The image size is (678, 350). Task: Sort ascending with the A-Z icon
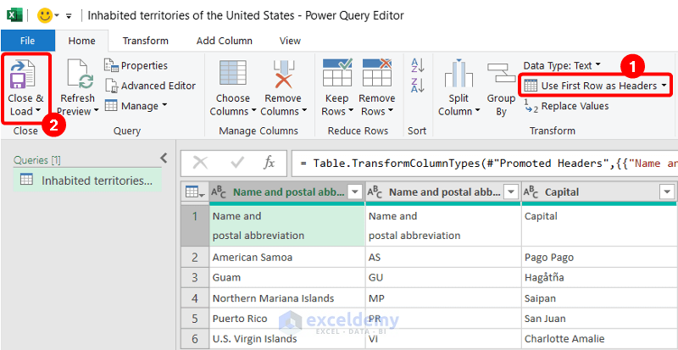[x=417, y=65]
